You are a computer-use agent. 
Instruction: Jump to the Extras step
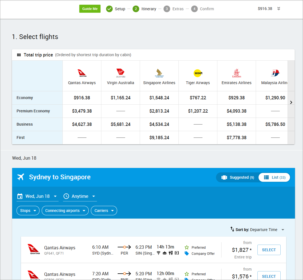pos(173,9)
